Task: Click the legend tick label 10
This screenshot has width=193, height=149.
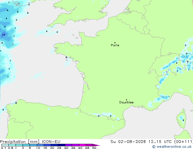Action: (38, 148)
